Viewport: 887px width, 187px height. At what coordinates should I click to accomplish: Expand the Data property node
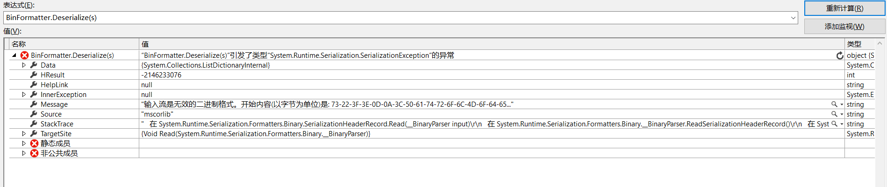click(24, 65)
